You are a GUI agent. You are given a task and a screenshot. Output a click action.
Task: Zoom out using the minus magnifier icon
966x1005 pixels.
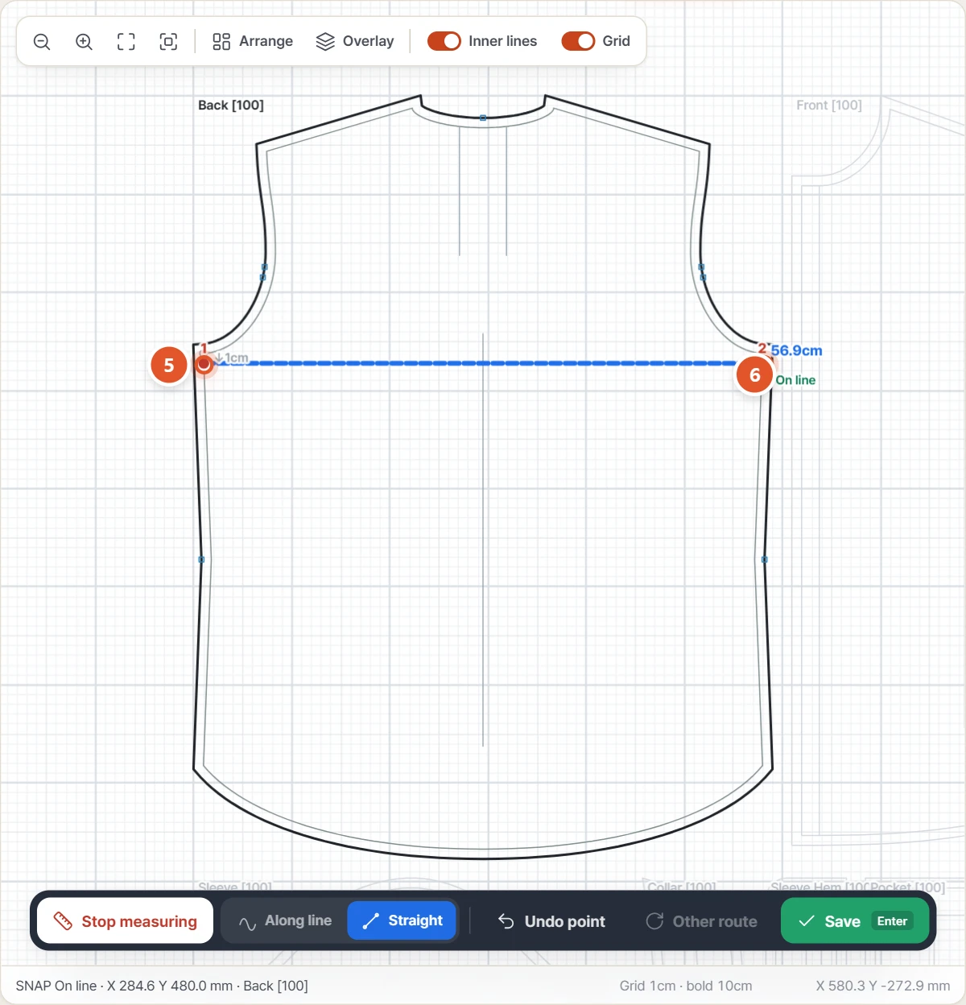[x=42, y=42]
